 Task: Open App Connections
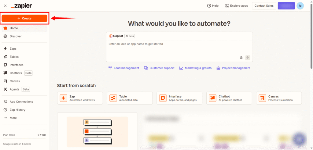(x=24, y=102)
